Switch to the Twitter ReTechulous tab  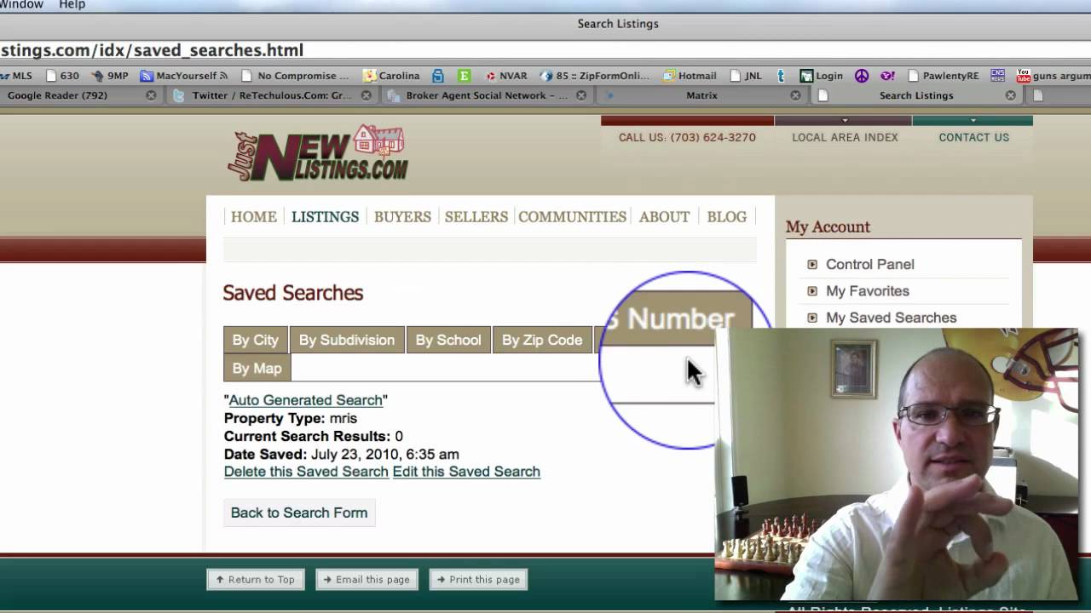271,95
